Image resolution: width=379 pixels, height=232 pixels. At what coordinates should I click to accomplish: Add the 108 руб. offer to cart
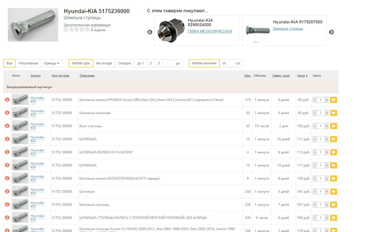tap(333, 126)
